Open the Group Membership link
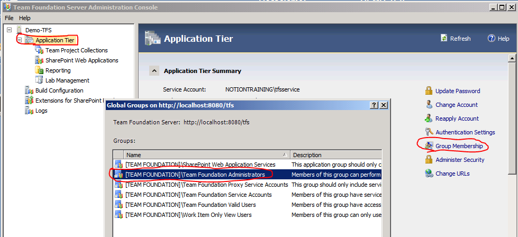 click(x=459, y=146)
